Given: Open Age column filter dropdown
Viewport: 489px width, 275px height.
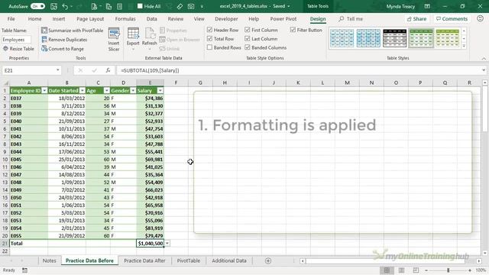Looking at the screenshot, I should pos(107,90).
